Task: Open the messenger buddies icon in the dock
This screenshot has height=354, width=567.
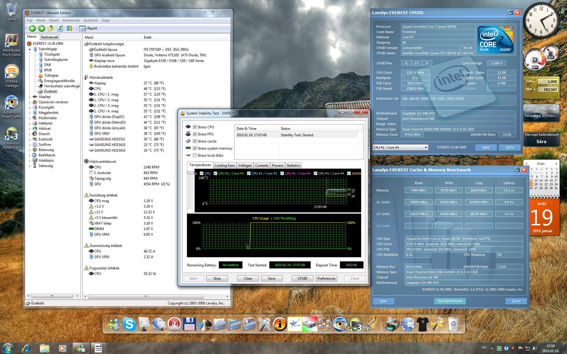Action: [x=114, y=324]
